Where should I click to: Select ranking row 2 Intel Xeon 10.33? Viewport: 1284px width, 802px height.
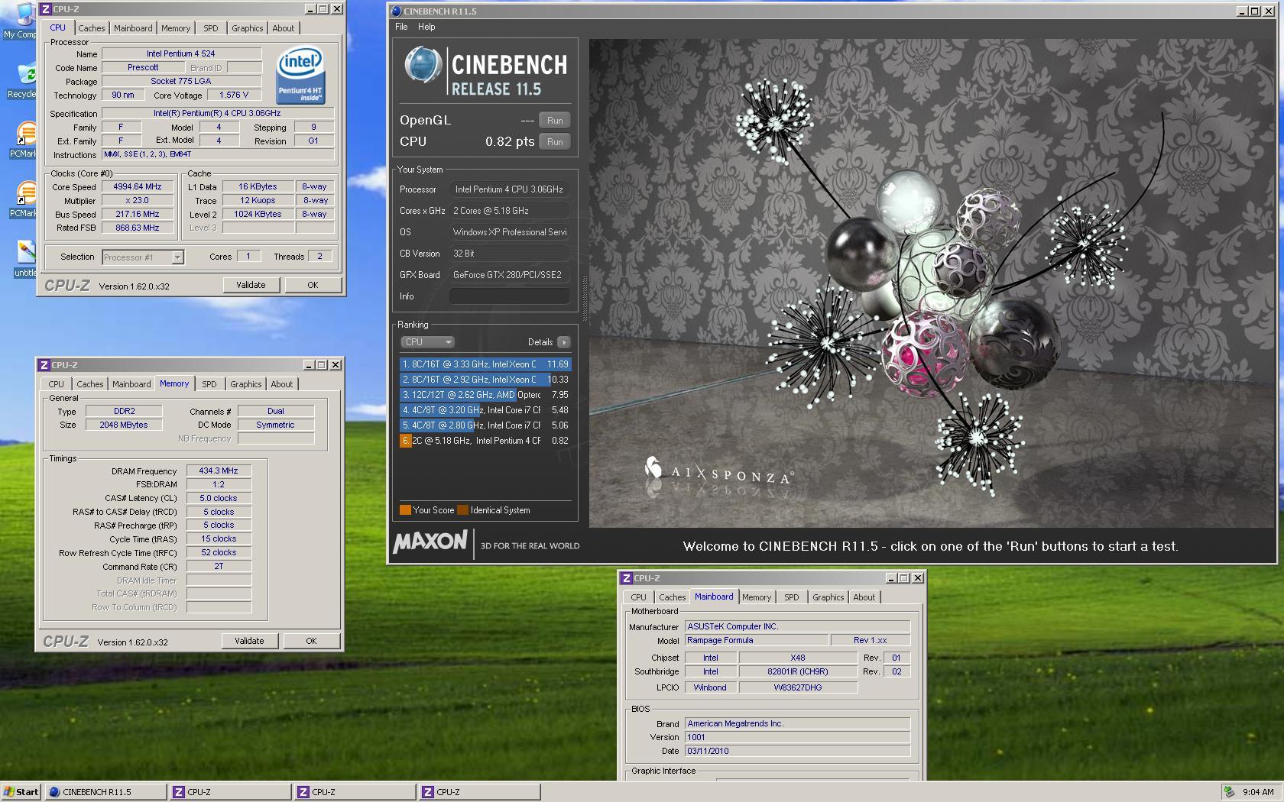pos(485,380)
